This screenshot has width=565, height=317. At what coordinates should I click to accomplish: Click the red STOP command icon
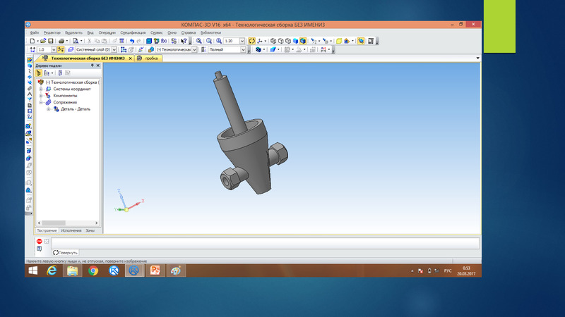click(x=40, y=241)
